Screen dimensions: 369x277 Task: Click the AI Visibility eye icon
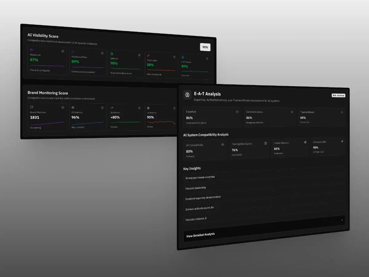coord(73,108)
